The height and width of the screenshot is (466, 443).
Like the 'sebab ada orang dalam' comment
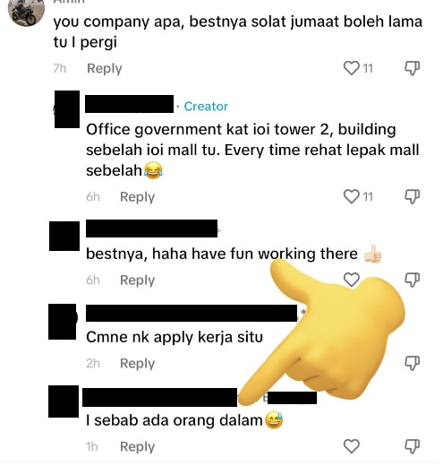[352, 446]
